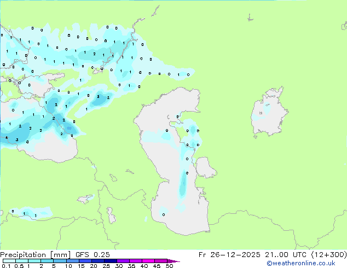Click the '30' legend scale label

119,266
